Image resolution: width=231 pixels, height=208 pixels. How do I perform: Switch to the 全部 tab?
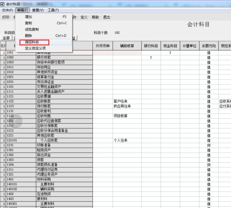[x=6, y=38]
